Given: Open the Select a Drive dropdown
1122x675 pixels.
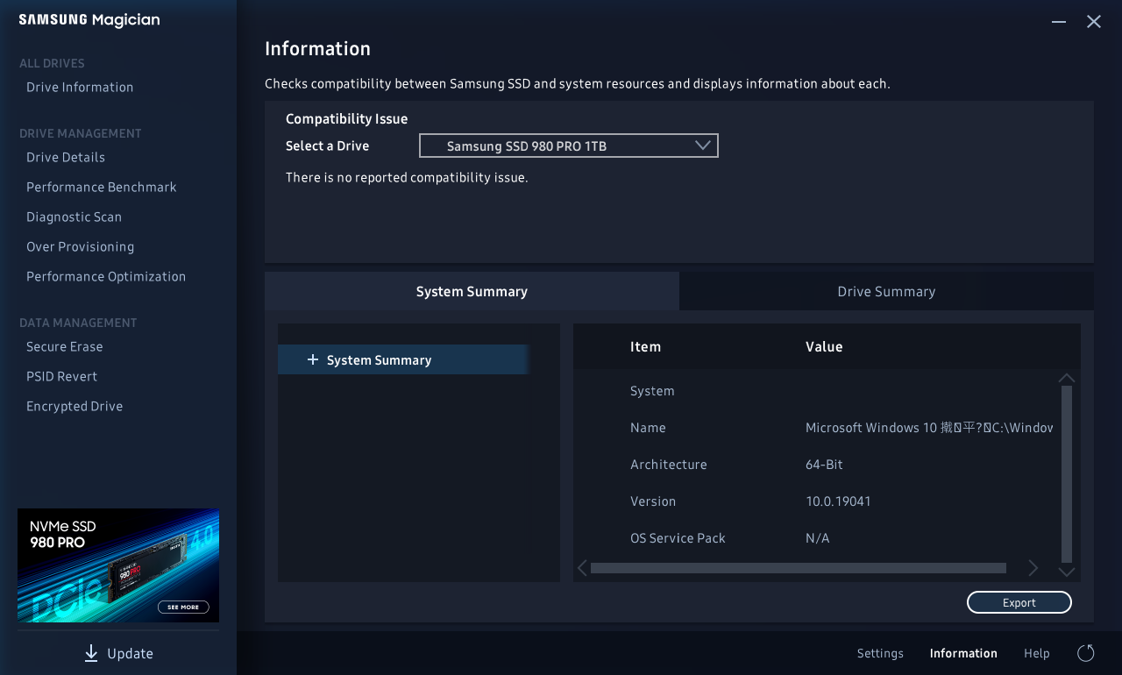Looking at the screenshot, I should point(568,146).
